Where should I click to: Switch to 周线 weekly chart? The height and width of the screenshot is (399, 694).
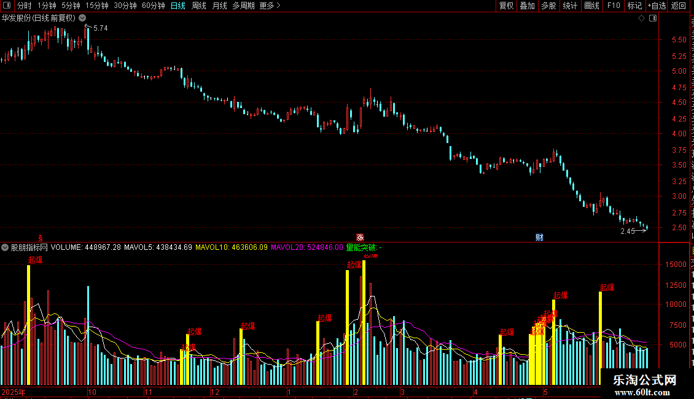(x=199, y=6)
